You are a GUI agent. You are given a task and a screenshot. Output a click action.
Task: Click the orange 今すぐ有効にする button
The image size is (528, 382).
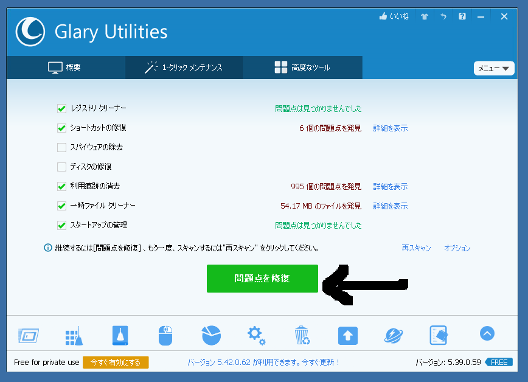point(116,363)
